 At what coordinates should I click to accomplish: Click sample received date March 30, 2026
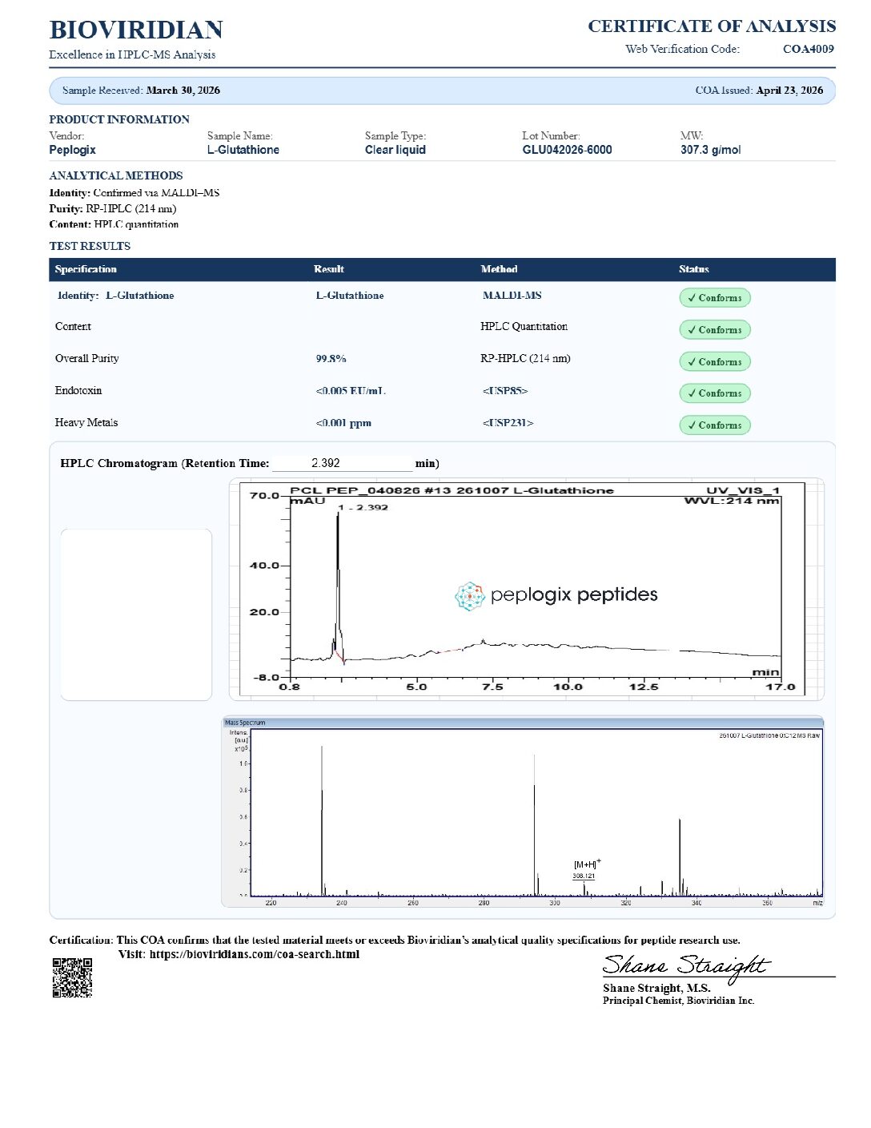(183, 91)
